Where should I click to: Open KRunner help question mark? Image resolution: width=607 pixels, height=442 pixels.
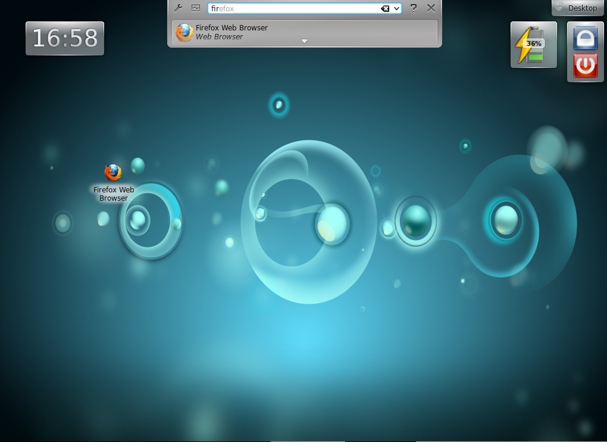[414, 8]
